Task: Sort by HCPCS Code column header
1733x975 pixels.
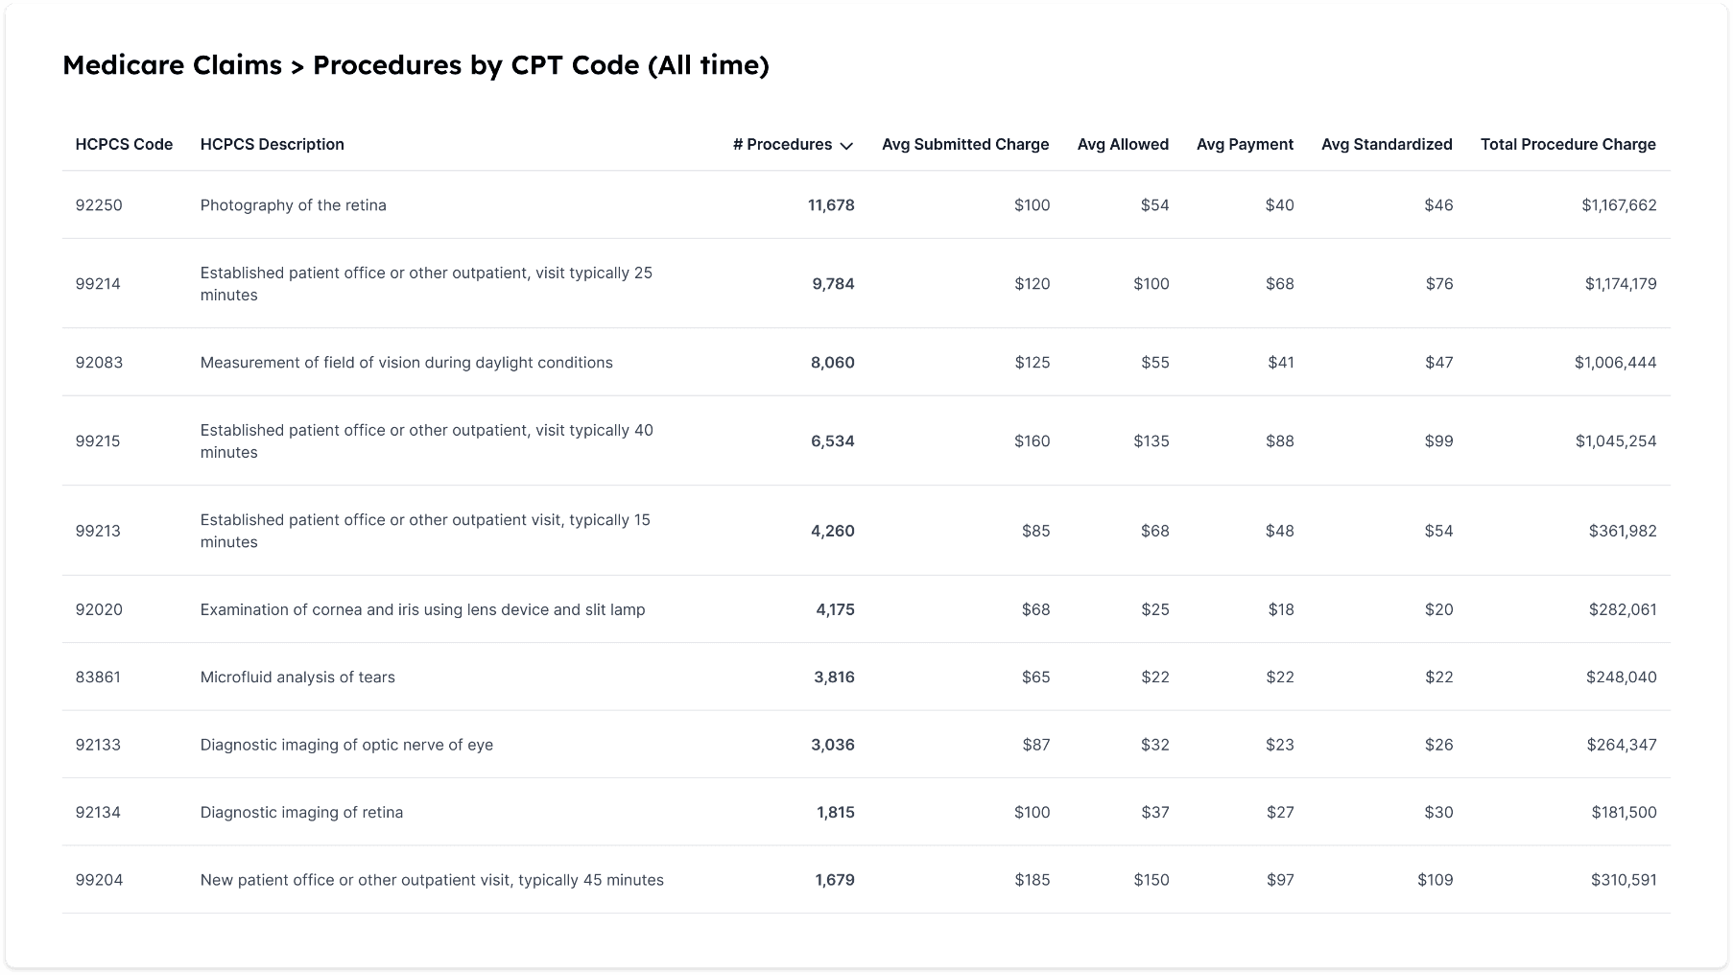Action: click(x=124, y=144)
